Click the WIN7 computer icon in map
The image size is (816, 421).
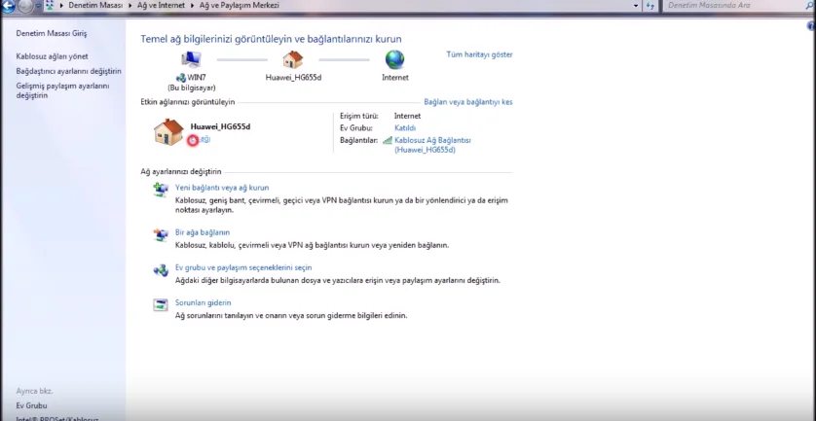coord(191,60)
